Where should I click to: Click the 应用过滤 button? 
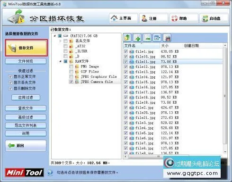(26, 98)
